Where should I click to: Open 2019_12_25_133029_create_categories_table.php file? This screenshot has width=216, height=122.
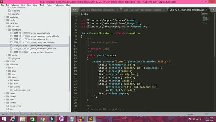point(34,42)
